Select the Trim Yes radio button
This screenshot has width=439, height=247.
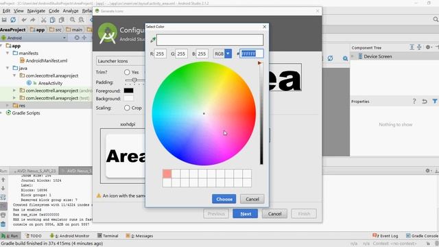pyautogui.click(x=127, y=72)
